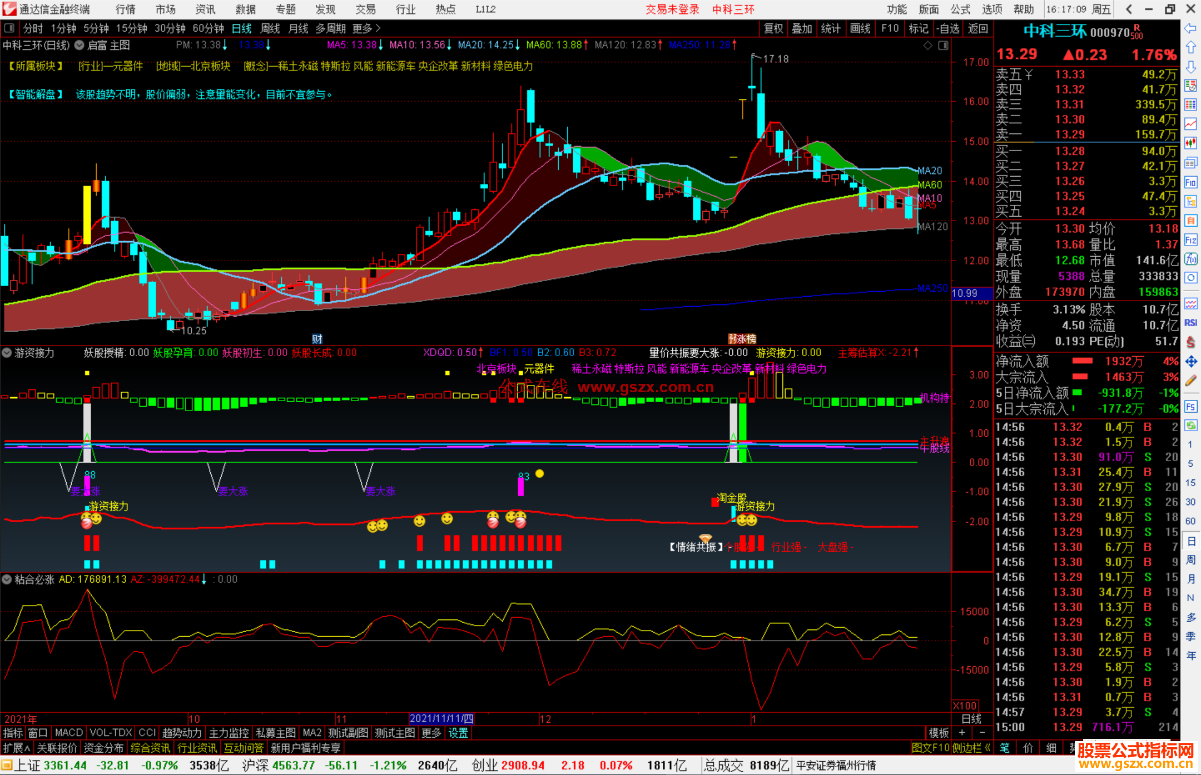Viewport: 1201px width, 775px height.
Task: Open the colored quote list grid icon
Action: (1190, 104)
